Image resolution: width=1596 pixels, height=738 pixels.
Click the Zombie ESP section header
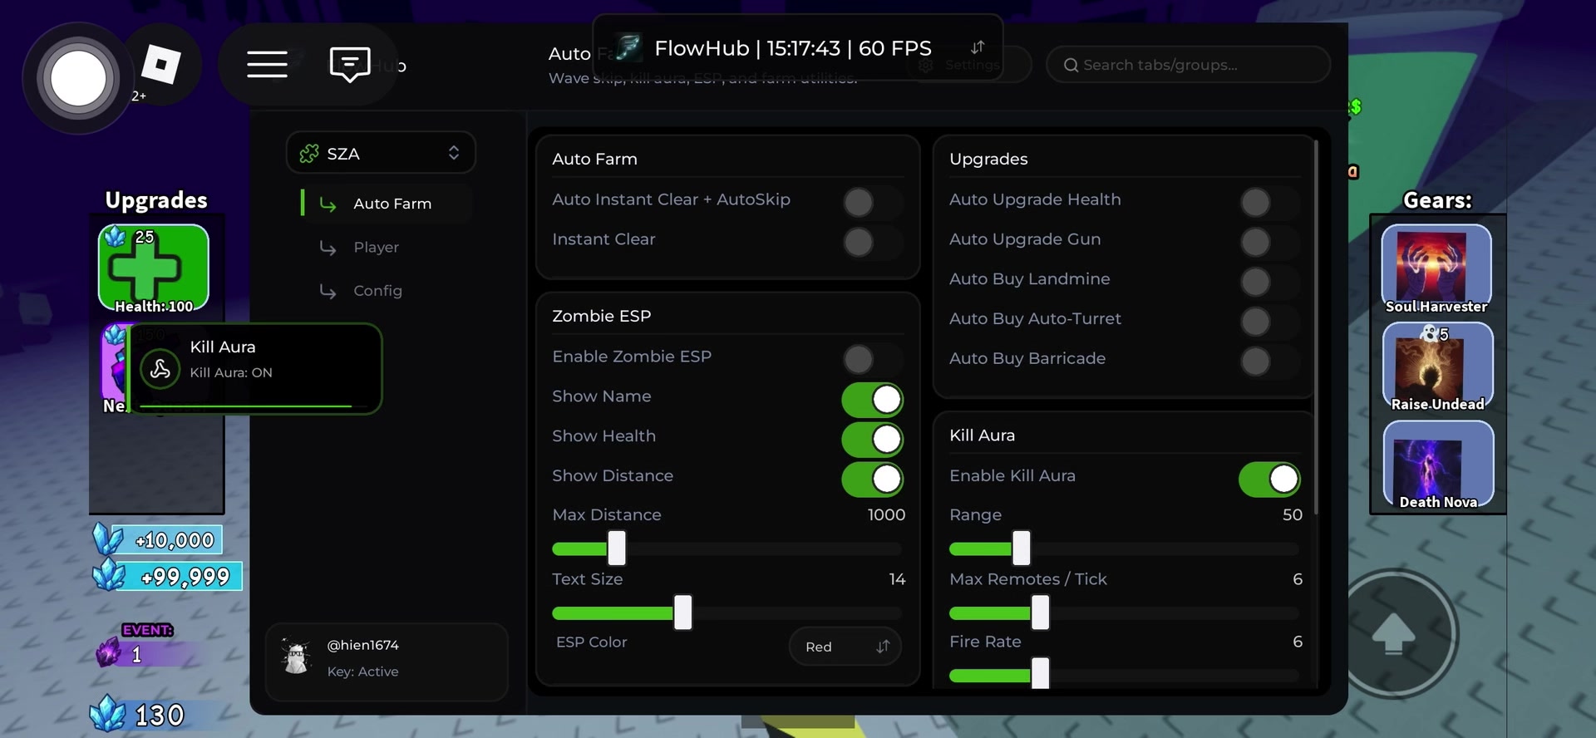pos(602,316)
